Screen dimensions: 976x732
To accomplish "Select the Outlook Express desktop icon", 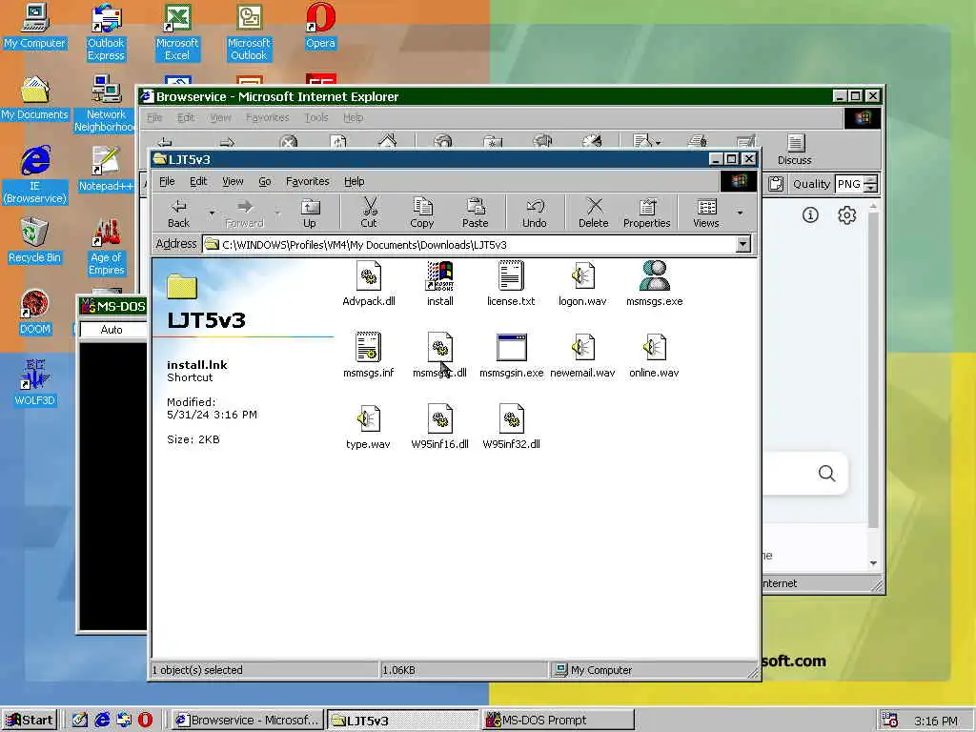I will [x=106, y=32].
